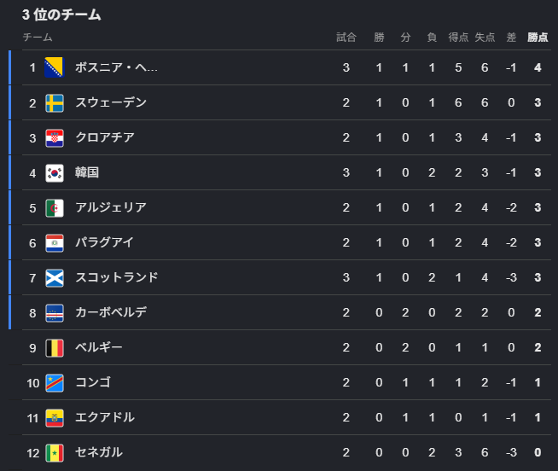Click the Cape Verde flag icon
The width and height of the screenshot is (558, 471).
55,313
